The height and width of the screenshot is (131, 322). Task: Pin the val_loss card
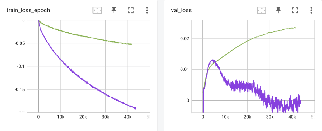click(278, 10)
